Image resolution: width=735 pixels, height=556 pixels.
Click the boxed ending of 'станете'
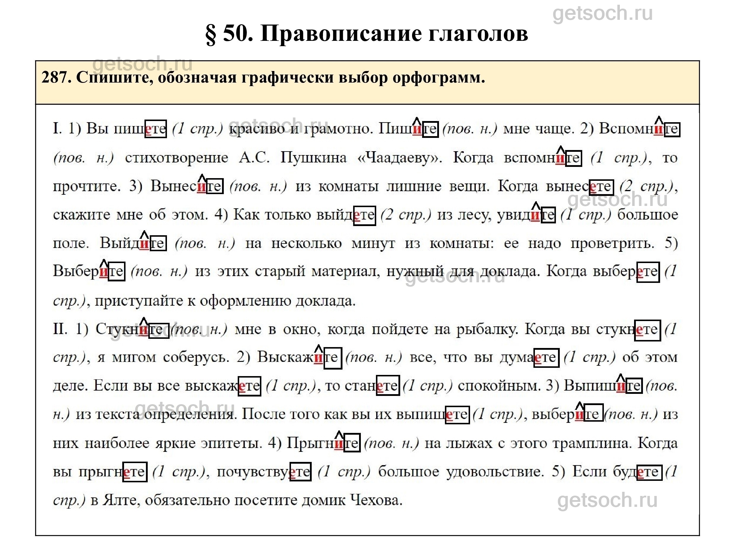[x=388, y=386]
